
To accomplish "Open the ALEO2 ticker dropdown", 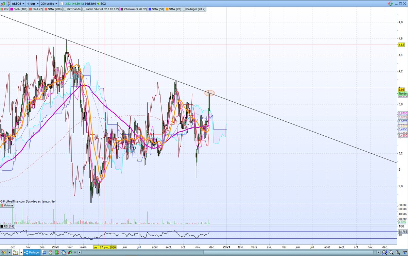I will point(18,4).
